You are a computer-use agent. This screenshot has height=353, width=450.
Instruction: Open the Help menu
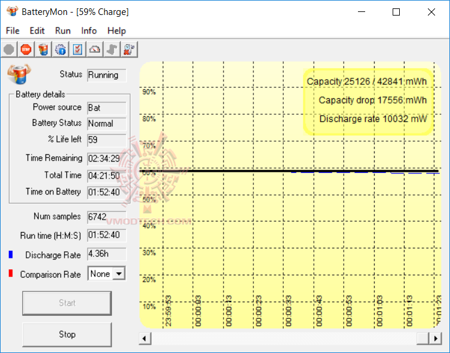click(x=117, y=31)
